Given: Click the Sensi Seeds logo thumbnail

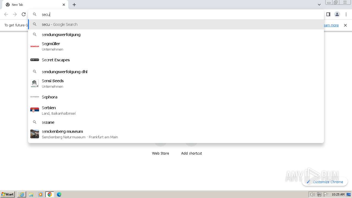Looking at the screenshot, I should (35, 84).
